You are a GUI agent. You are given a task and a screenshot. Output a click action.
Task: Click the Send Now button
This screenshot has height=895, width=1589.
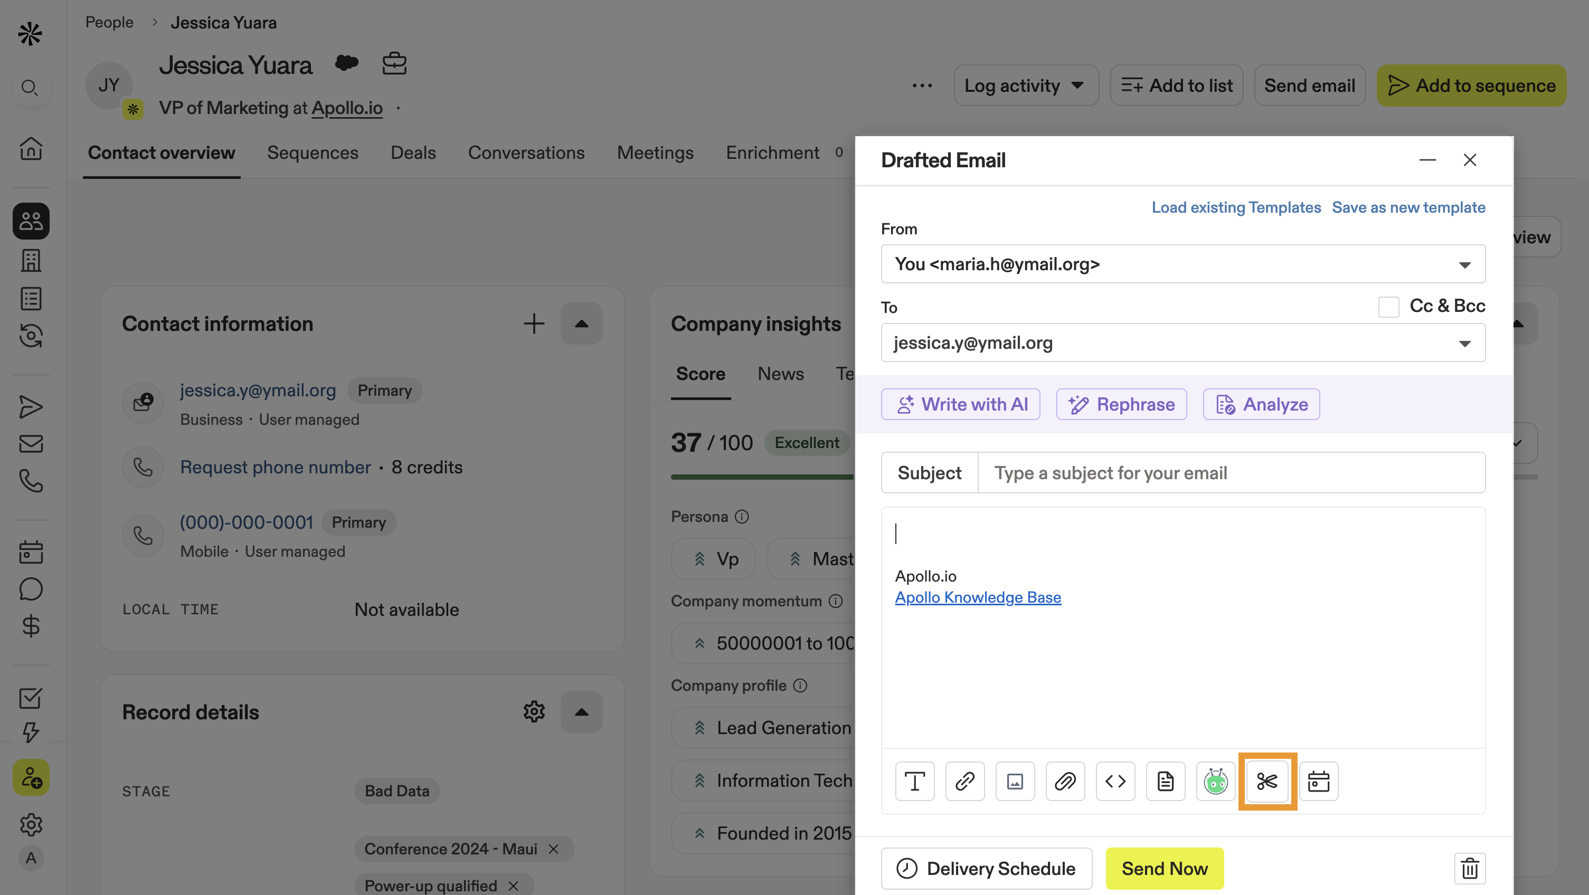[x=1164, y=869]
